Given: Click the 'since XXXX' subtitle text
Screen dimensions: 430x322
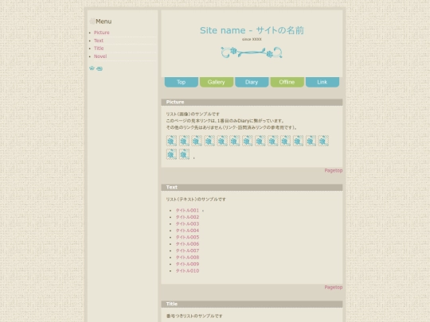Looking at the screenshot, I should pos(252,40).
